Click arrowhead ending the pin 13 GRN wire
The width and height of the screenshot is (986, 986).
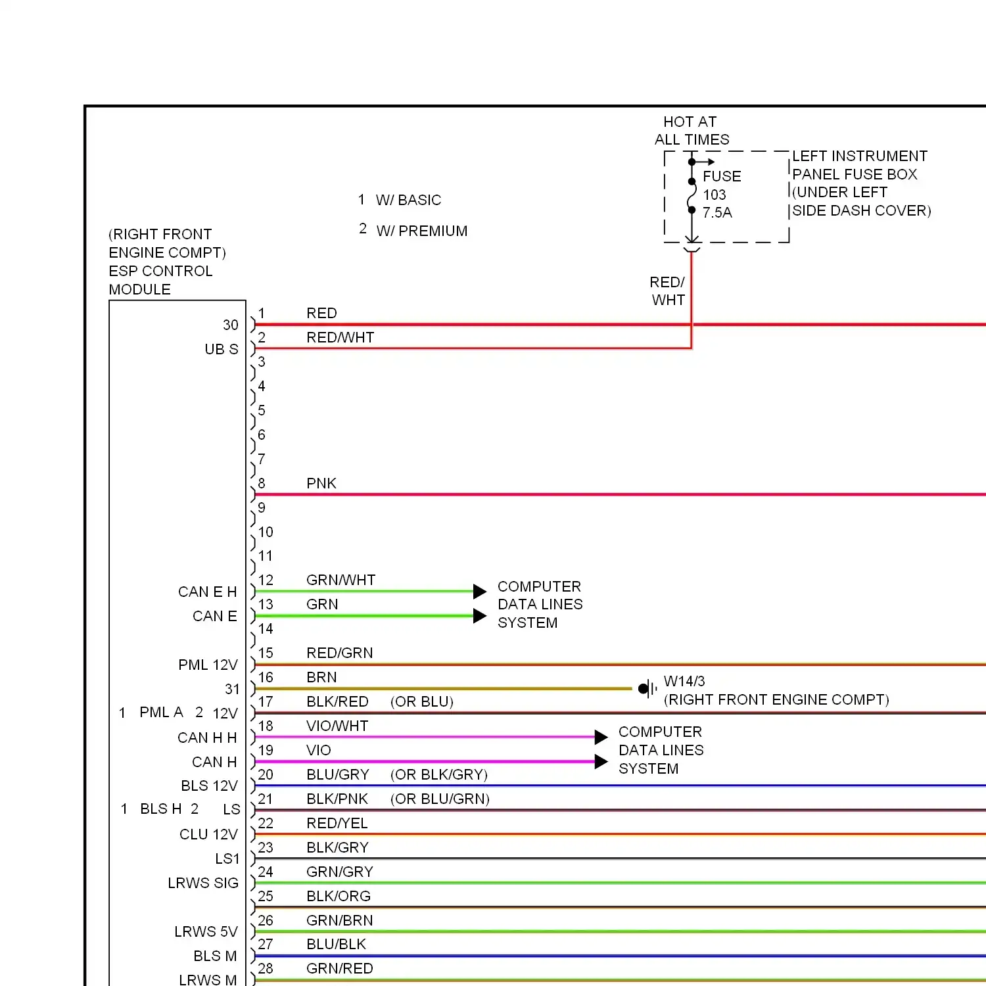pos(480,616)
